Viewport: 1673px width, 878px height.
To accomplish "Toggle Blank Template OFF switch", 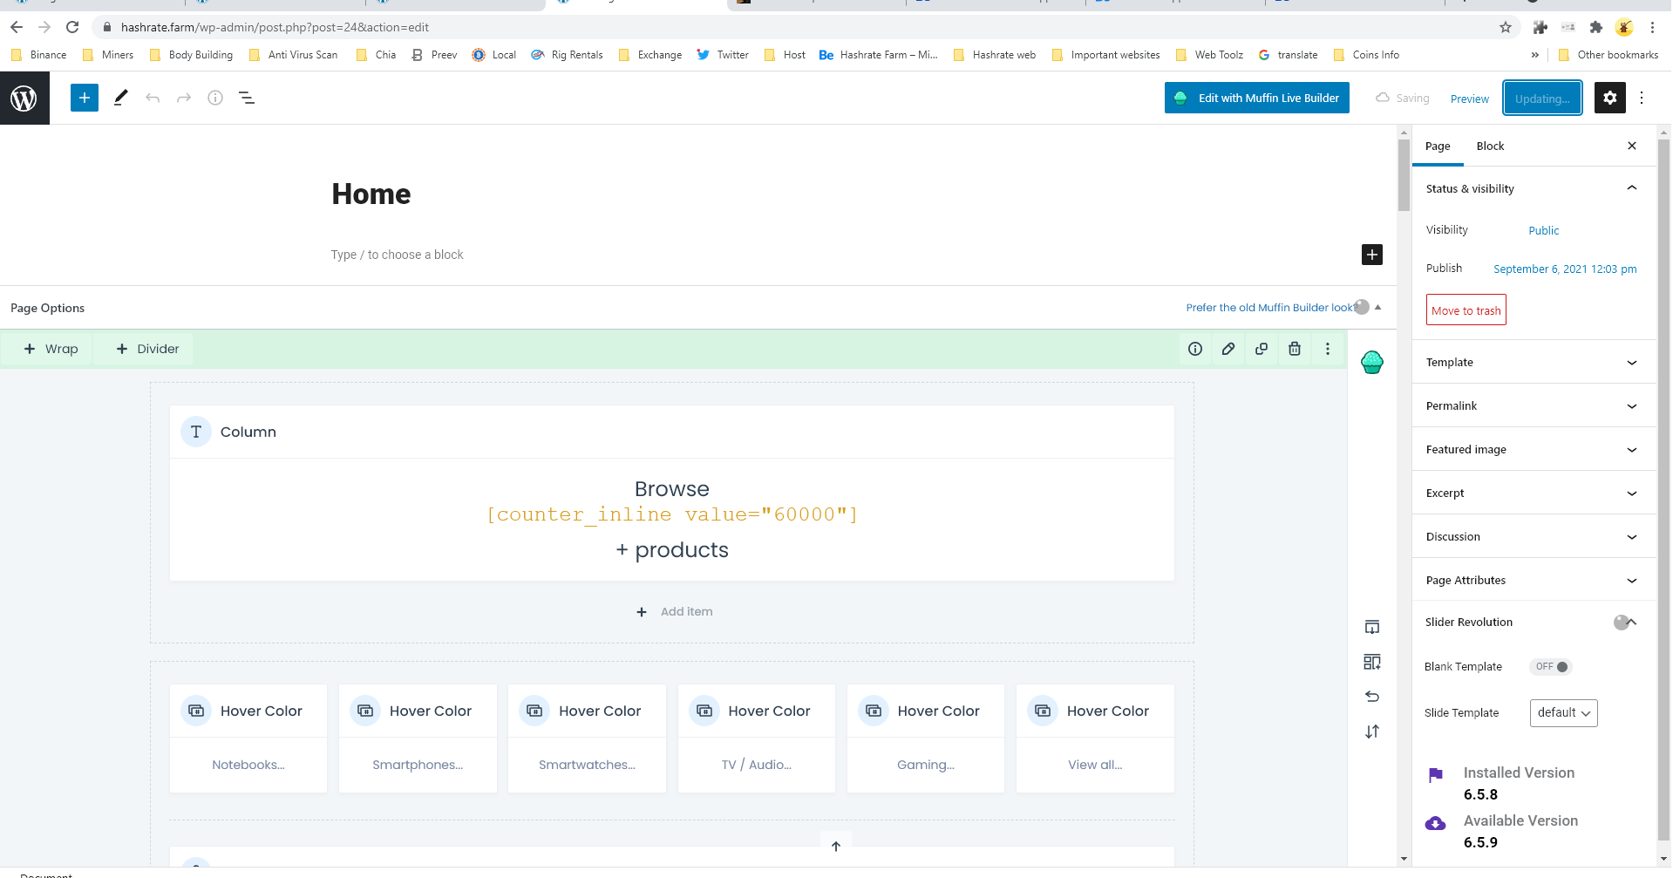I will tap(1551, 667).
